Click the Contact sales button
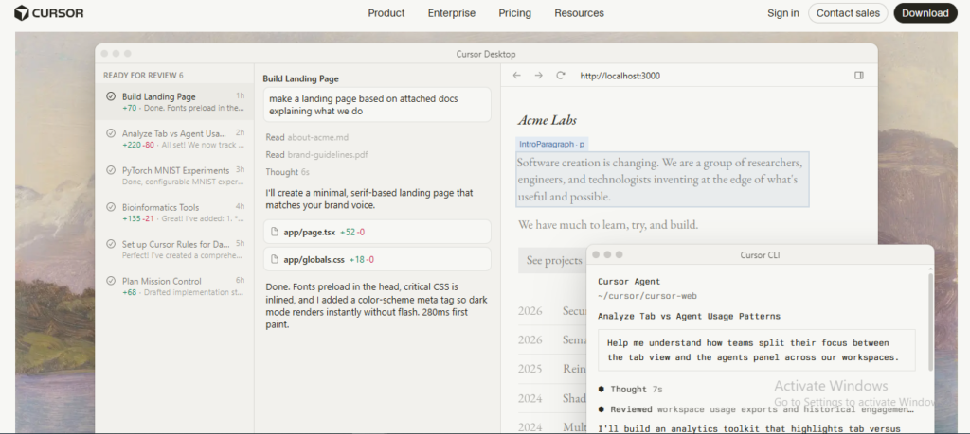 pyautogui.click(x=848, y=13)
